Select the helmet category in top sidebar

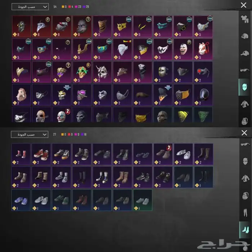244,36
